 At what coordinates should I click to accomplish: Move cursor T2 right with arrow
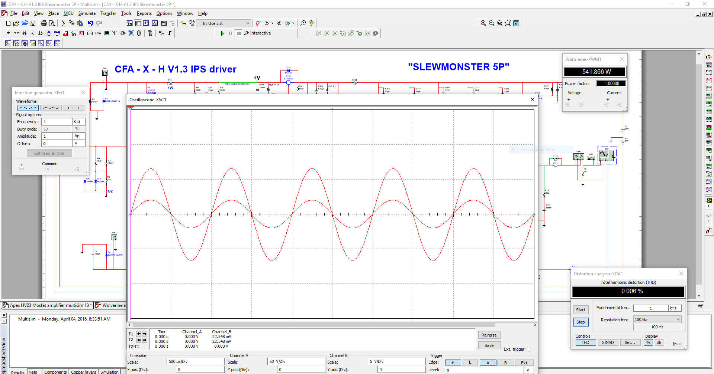pyautogui.click(x=145, y=340)
